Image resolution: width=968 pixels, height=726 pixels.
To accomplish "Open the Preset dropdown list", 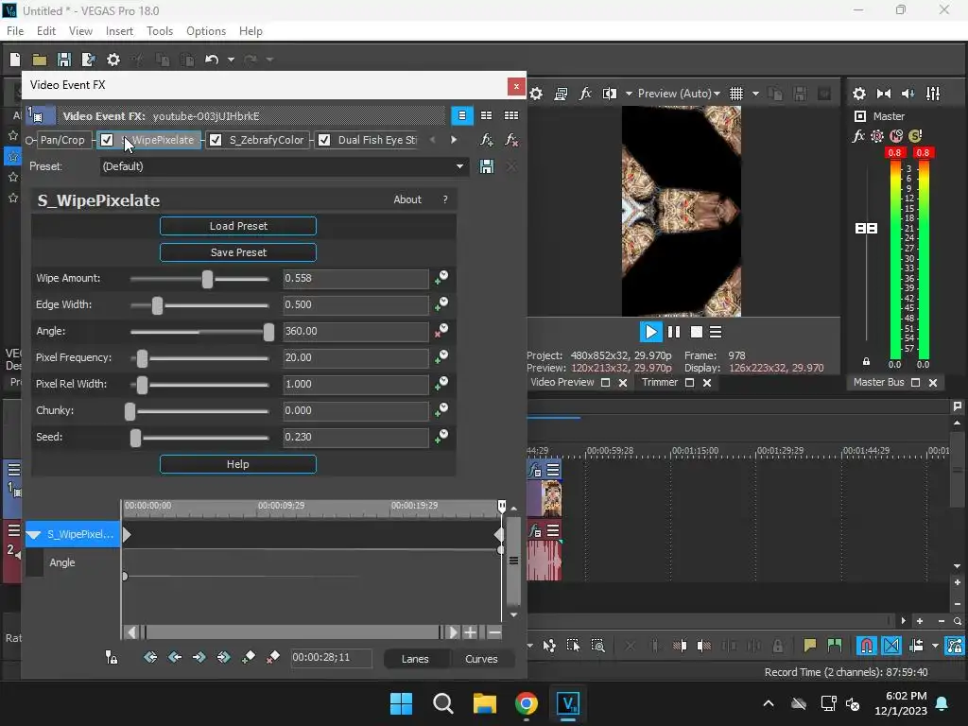I will 459,166.
